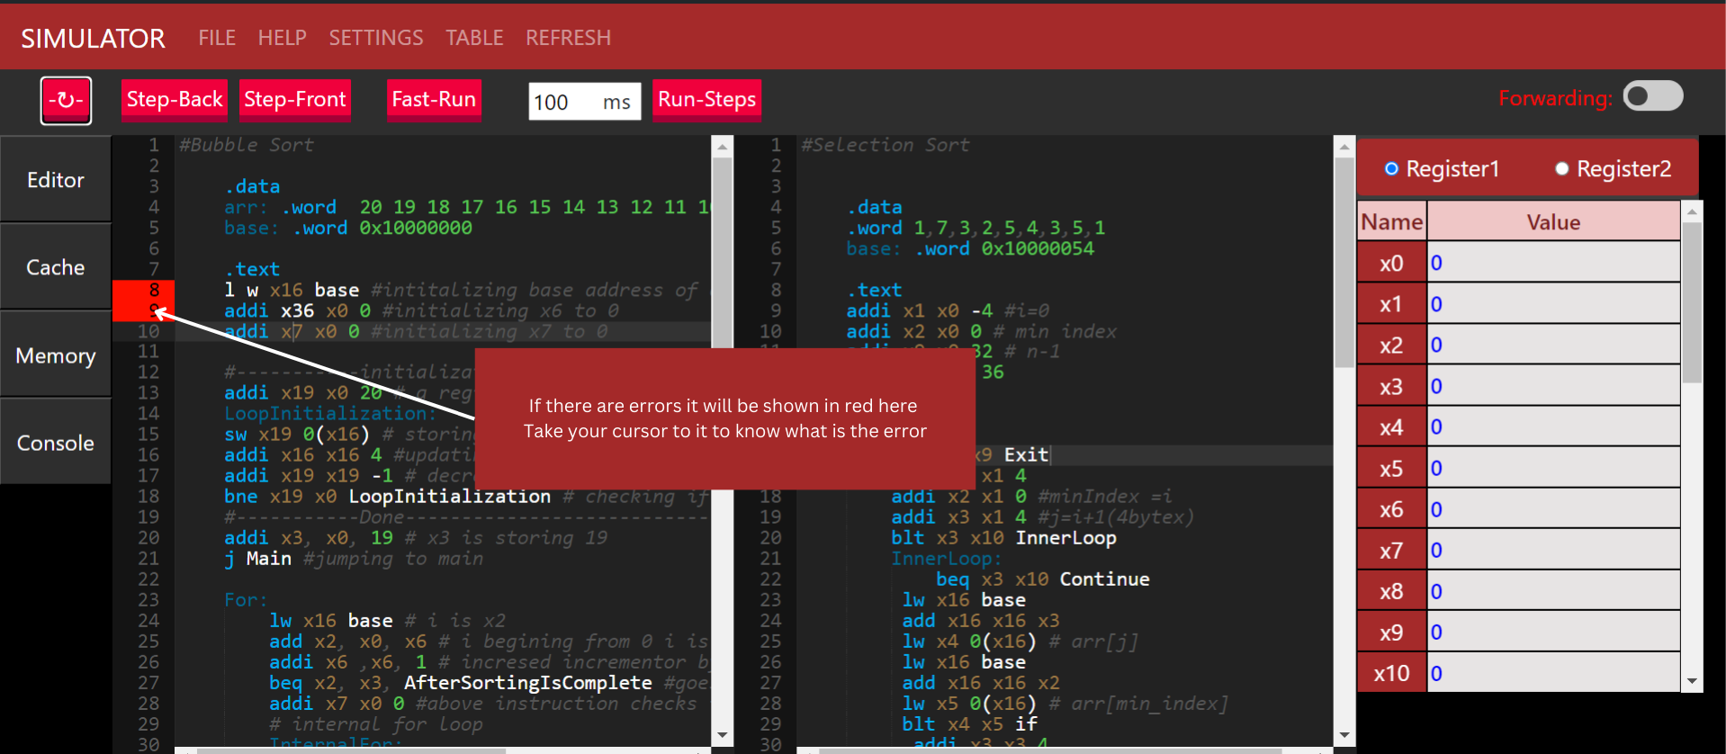This screenshot has height=754, width=1726.
Task: Start Fast-Run execution
Action: [x=434, y=100]
